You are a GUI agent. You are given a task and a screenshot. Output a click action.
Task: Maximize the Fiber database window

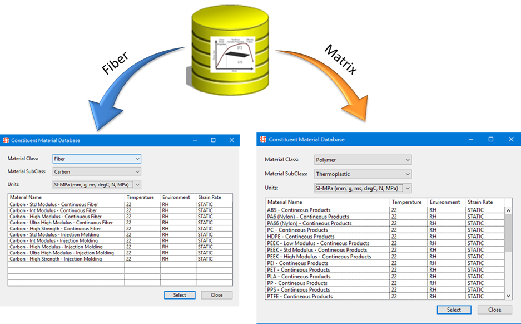pyautogui.click(x=213, y=140)
